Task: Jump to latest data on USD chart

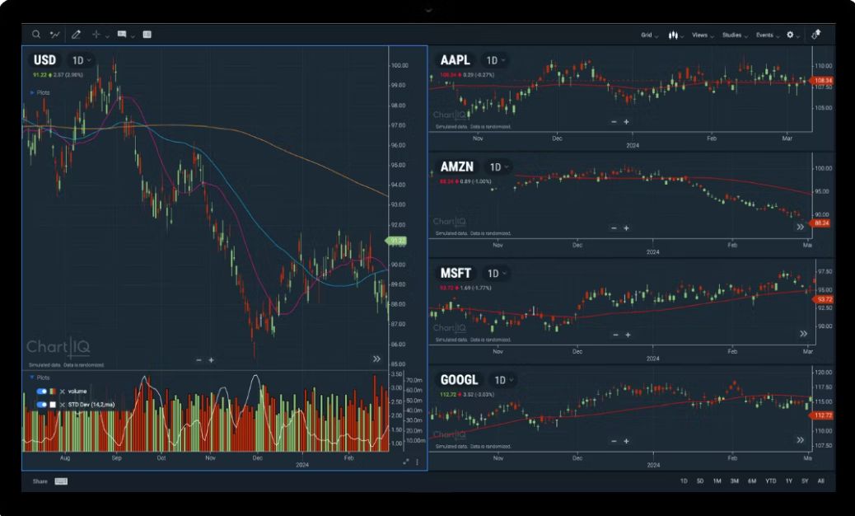Action: click(x=376, y=359)
